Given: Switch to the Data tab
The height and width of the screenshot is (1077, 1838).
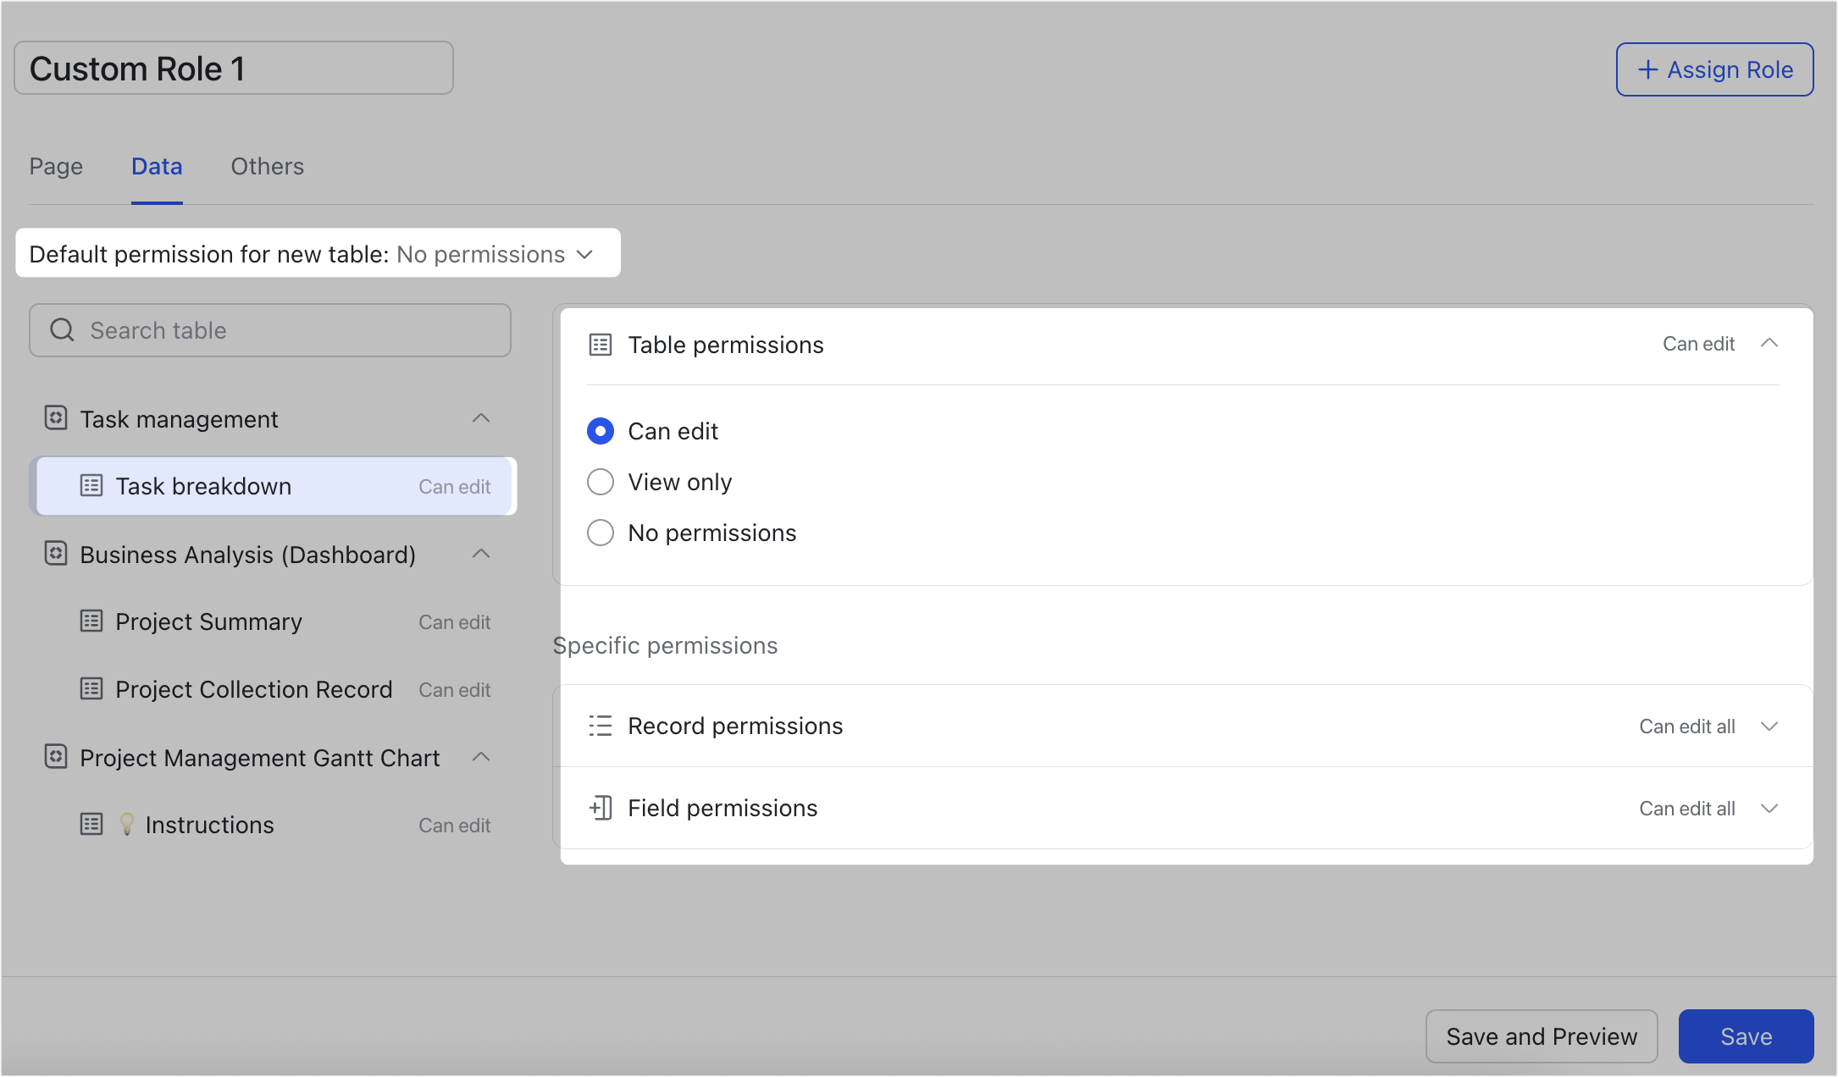Looking at the screenshot, I should 157,167.
